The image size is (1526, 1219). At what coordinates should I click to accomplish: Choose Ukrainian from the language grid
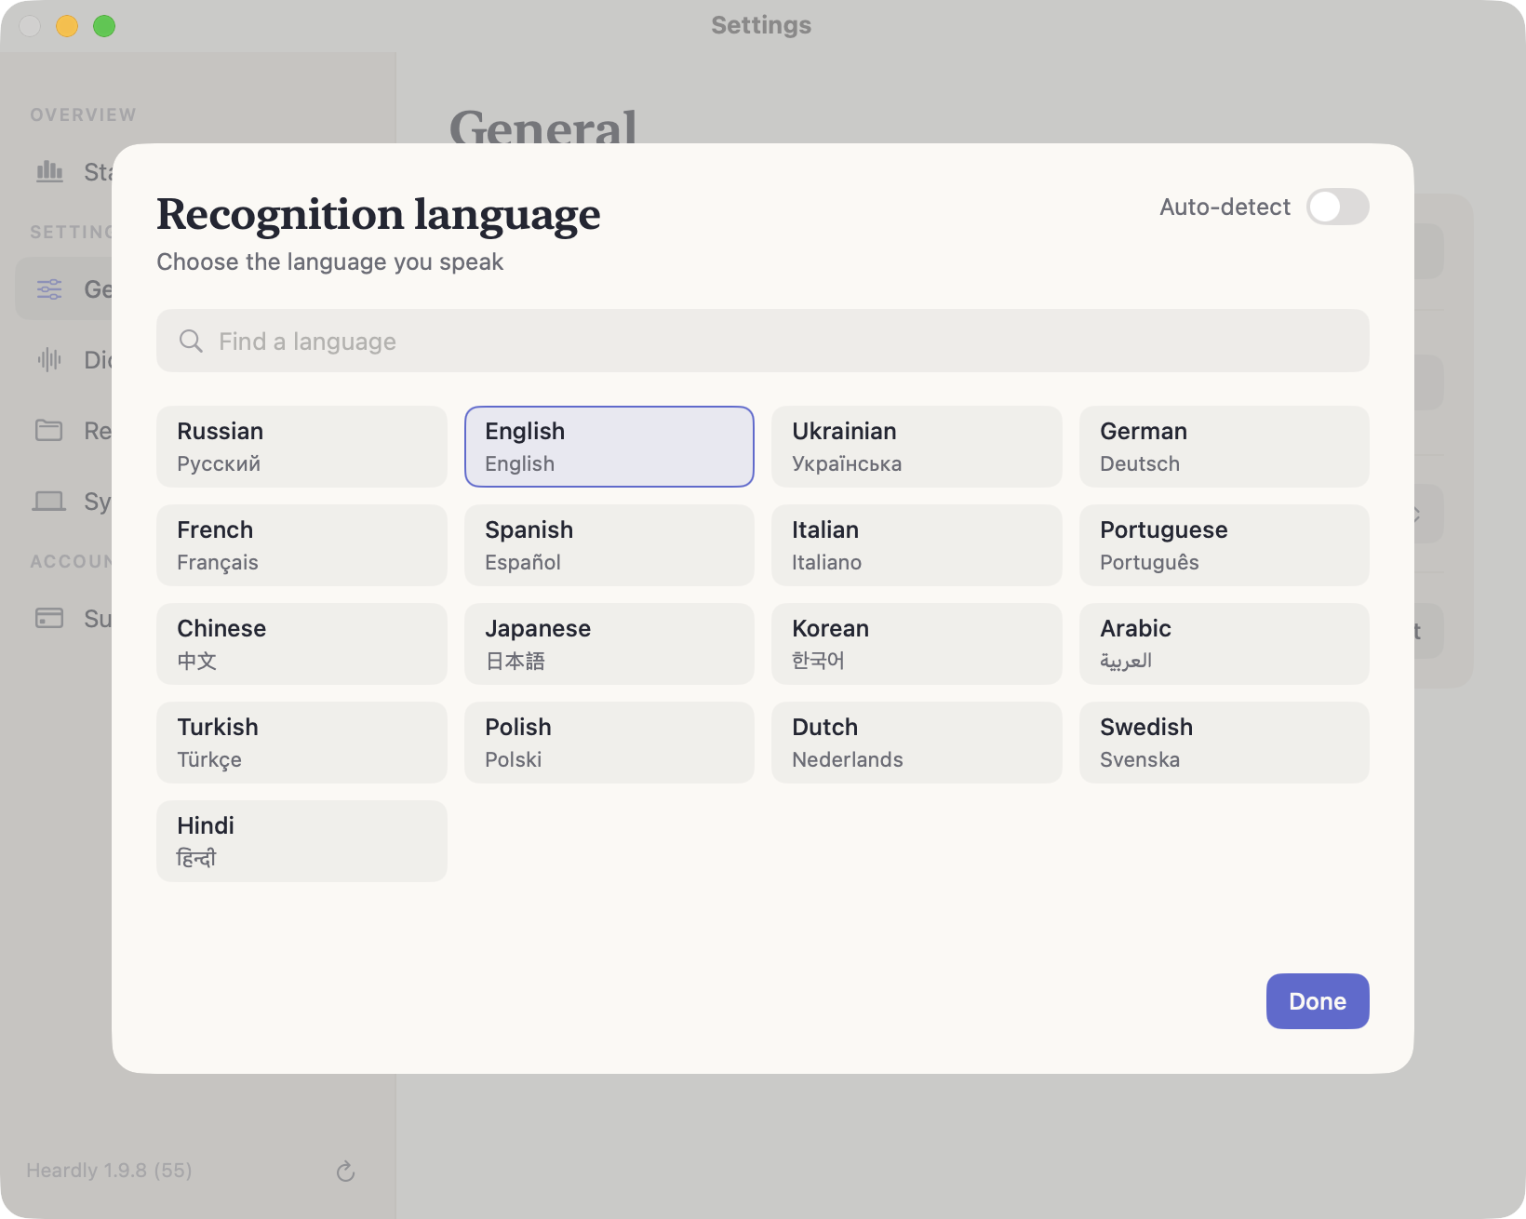pos(917,447)
